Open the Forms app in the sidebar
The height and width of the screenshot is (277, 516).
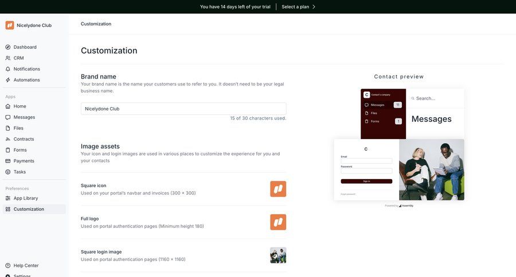(x=34, y=150)
